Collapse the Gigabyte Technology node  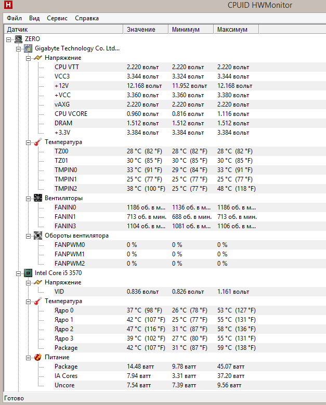click(18, 48)
